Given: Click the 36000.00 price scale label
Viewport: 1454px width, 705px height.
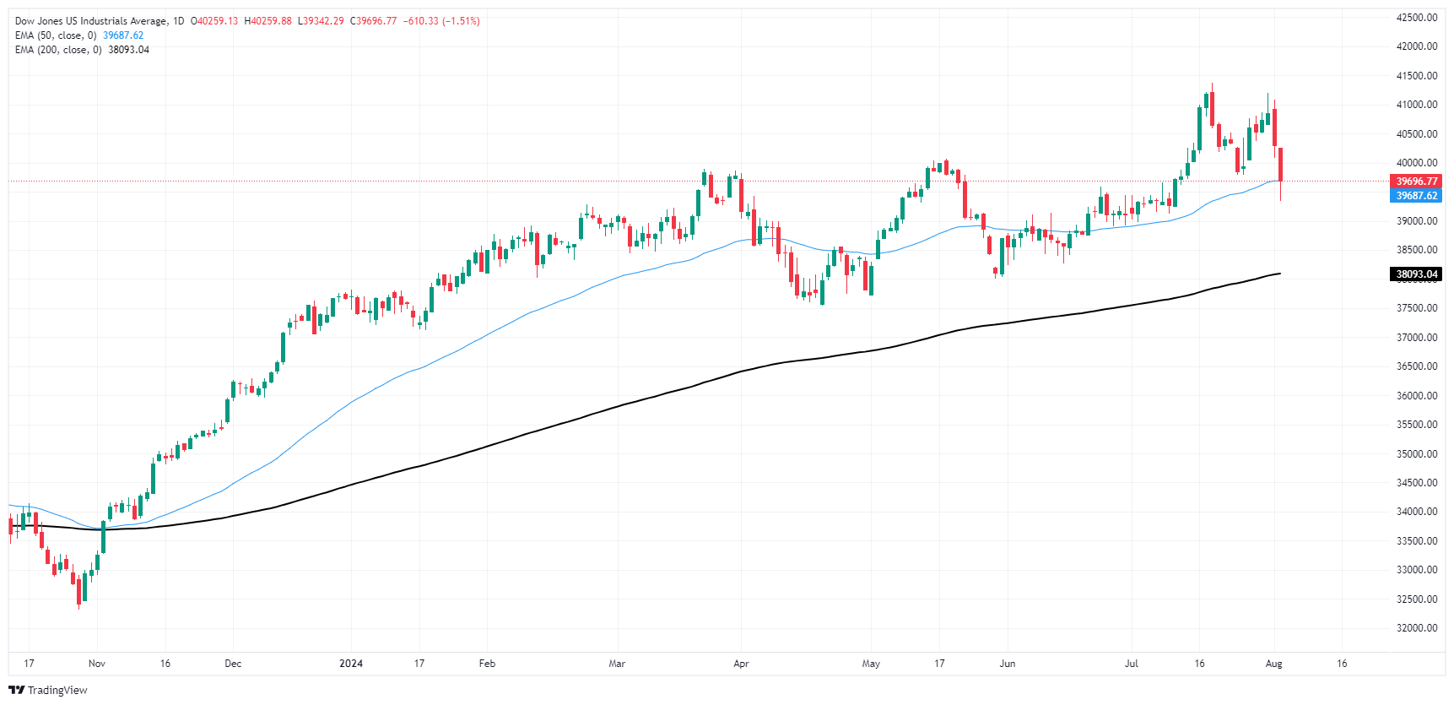Looking at the screenshot, I should (x=1417, y=396).
